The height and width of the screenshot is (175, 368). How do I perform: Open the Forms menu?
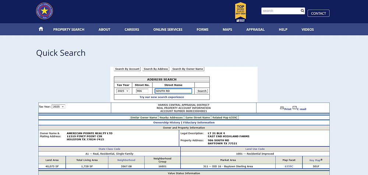[x=202, y=29]
